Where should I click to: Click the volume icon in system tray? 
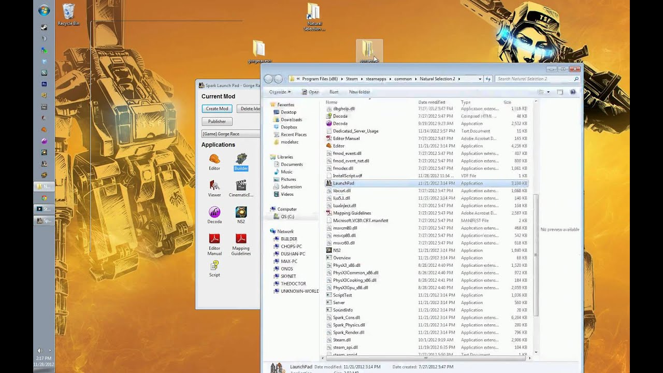click(40, 351)
